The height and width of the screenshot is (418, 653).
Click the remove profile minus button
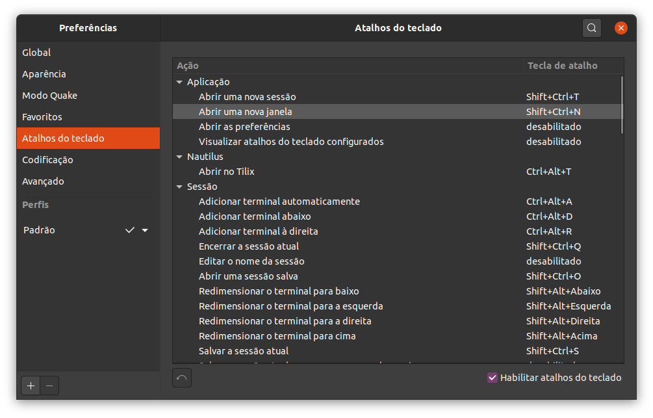49,385
